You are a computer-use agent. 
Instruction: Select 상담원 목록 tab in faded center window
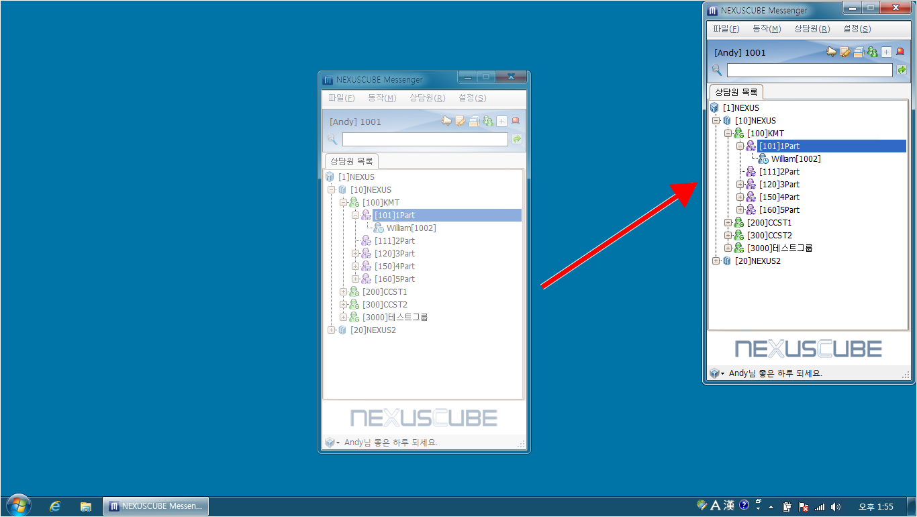[352, 161]
